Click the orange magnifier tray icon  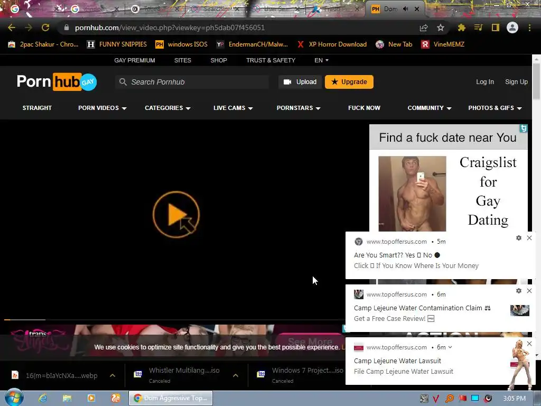point(449,399)
